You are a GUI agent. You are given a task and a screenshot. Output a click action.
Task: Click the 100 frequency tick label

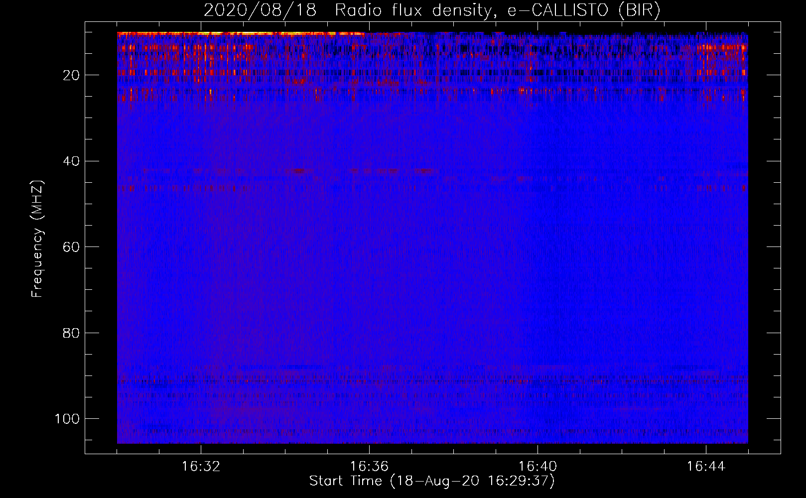pyautogui.click(x=67, y=419)
